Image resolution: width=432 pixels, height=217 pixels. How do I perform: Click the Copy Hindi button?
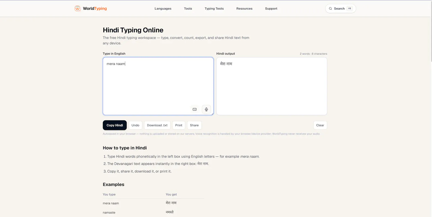pos(115,125)
